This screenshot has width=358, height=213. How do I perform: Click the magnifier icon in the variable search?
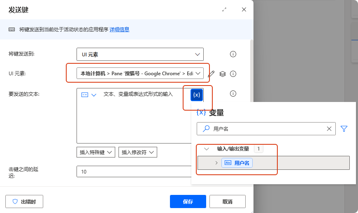tap(206, 129)
